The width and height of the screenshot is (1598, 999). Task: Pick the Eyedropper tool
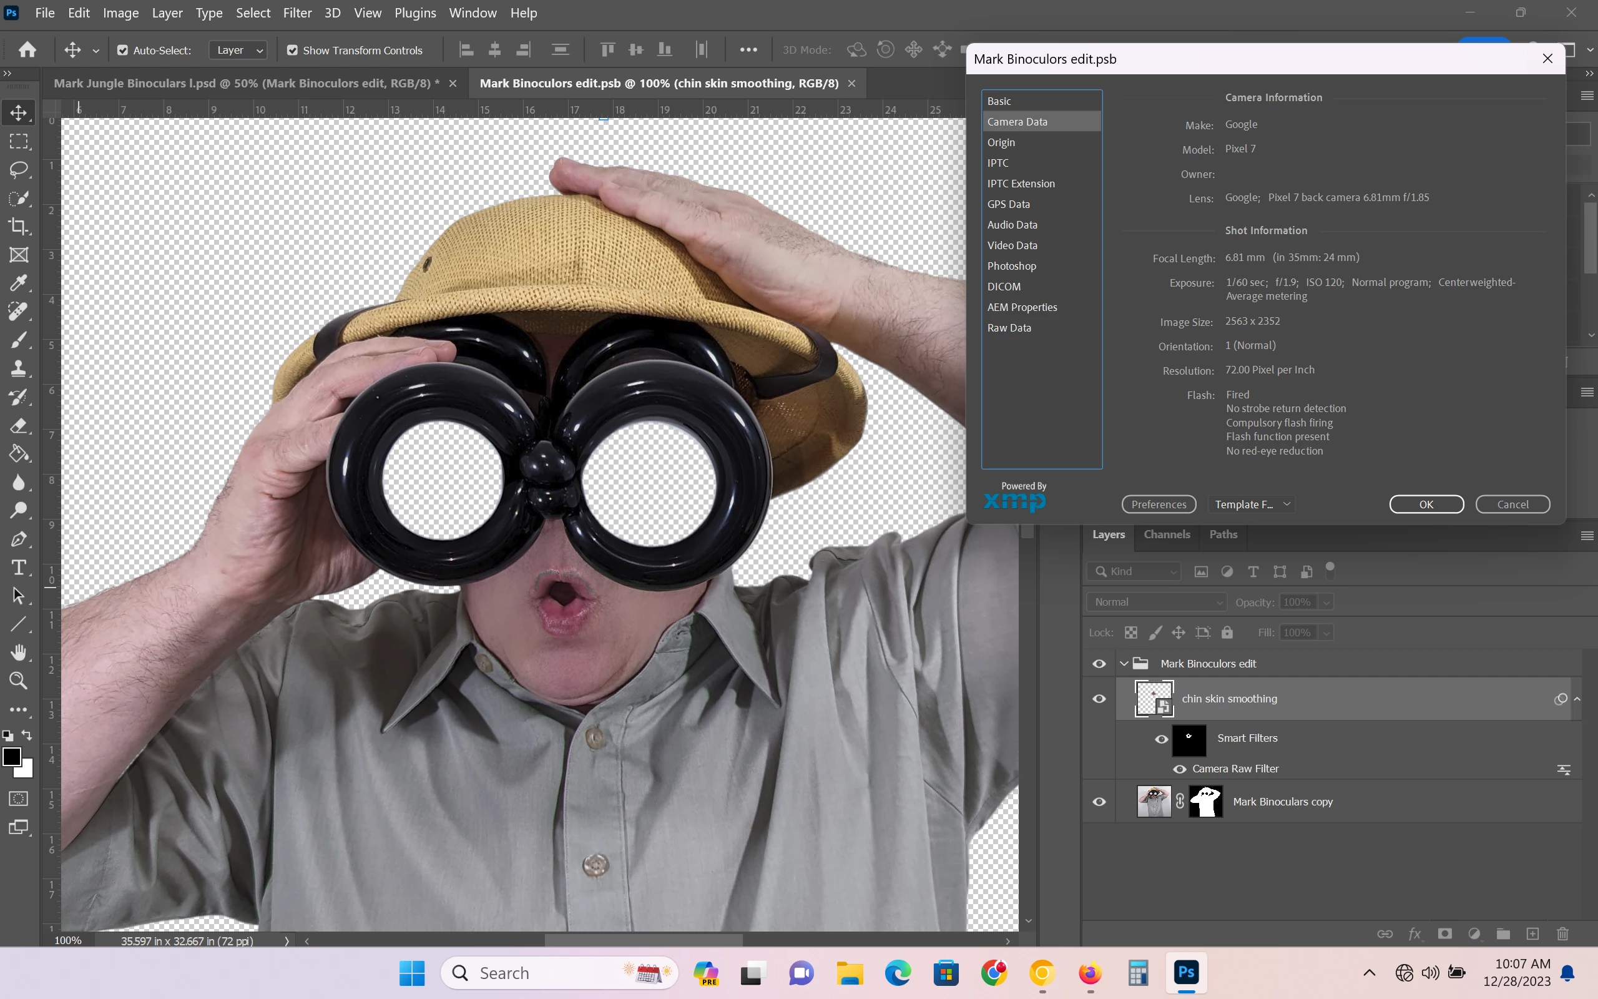coord(19,283)
